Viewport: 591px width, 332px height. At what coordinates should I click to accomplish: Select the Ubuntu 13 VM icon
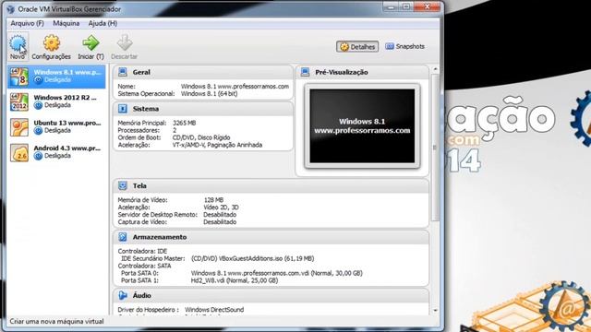(18, 127)
